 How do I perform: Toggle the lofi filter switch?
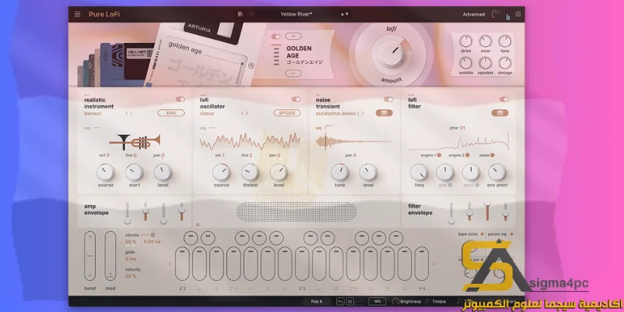pos(504,99)
